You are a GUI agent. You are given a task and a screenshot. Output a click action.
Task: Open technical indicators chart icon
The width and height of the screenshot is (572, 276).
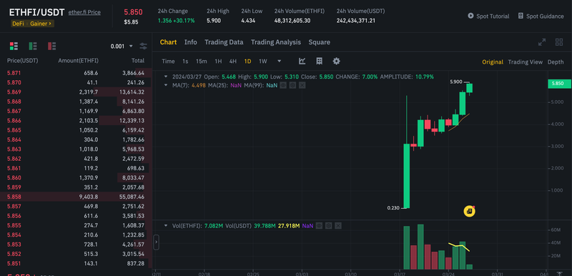click(302, 61)
